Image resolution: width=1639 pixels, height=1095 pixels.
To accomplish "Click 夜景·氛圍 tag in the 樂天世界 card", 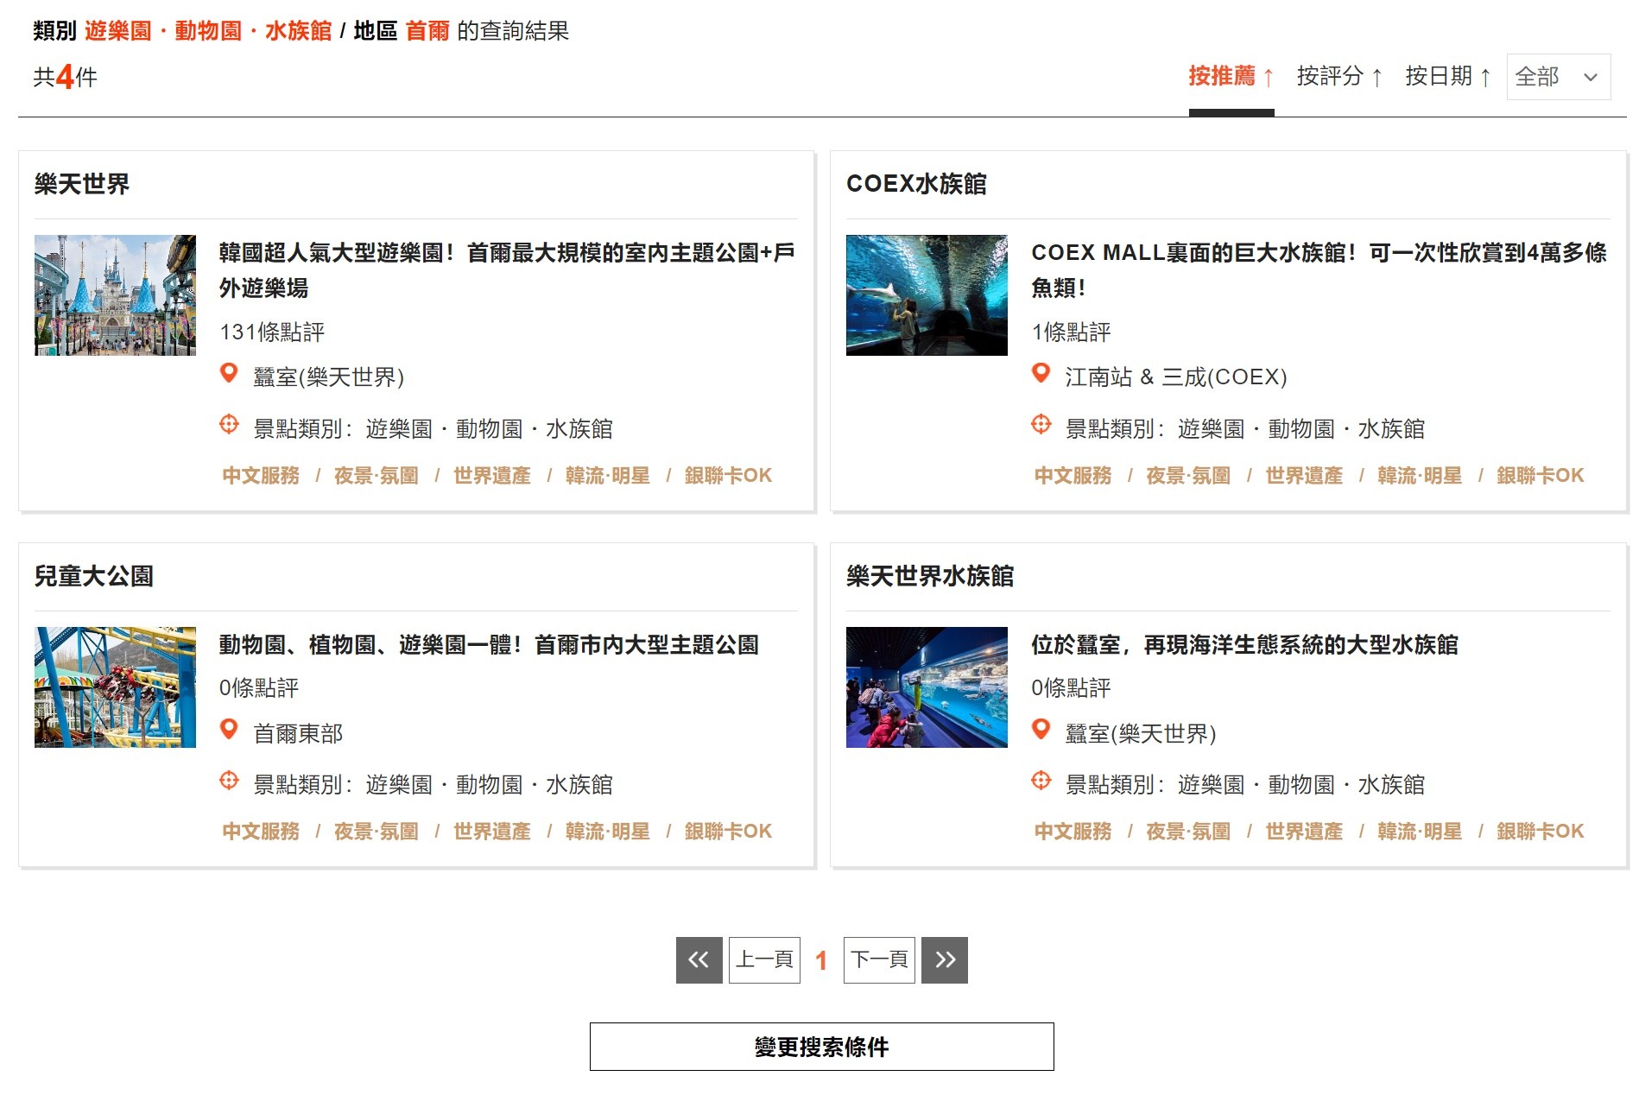I will [377, 476].
